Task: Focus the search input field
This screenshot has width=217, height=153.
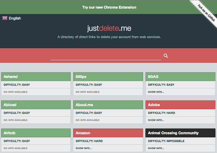Action: 106,56
